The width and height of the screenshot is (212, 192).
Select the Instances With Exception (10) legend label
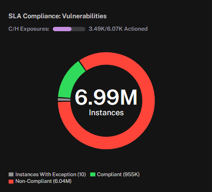[x=50, y=174]
